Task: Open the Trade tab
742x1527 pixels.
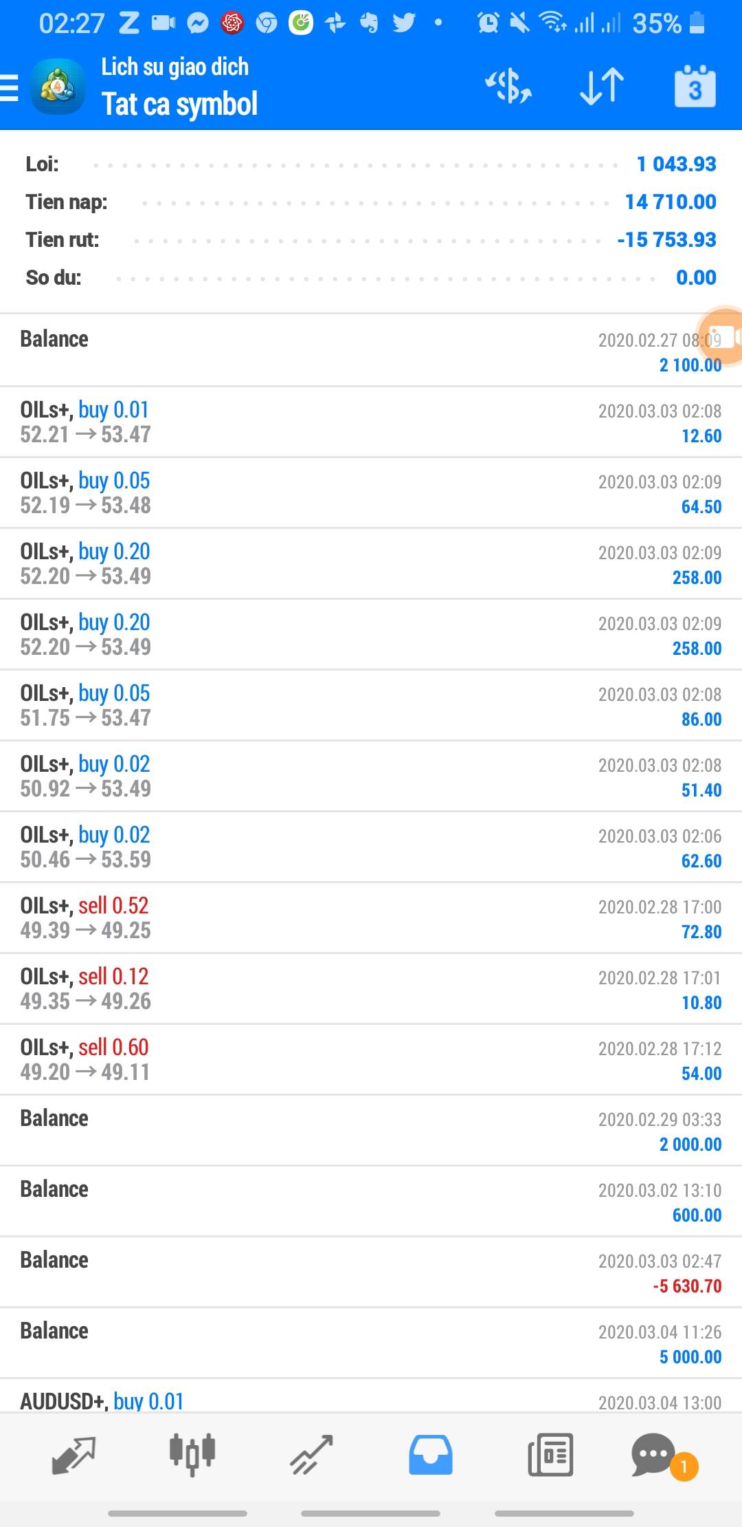Action: (x=311, y=1454)
